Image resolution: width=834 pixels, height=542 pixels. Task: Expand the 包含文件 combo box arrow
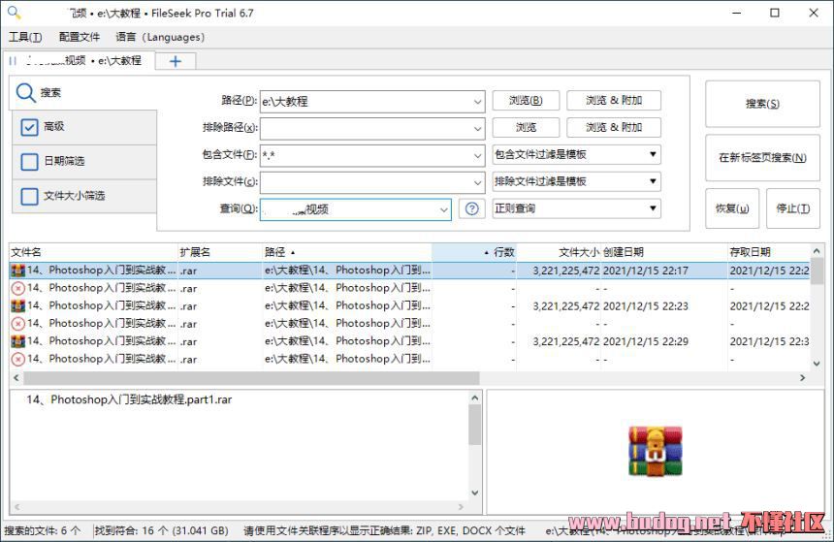477,155
